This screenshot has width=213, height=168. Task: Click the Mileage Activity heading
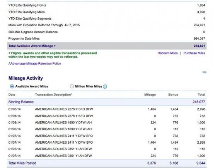(x=26, y=78)
